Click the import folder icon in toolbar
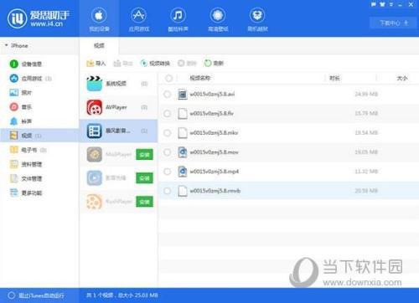Image resolution: width=419 pixels, height=303 pixels. click(x=90, y=64)
